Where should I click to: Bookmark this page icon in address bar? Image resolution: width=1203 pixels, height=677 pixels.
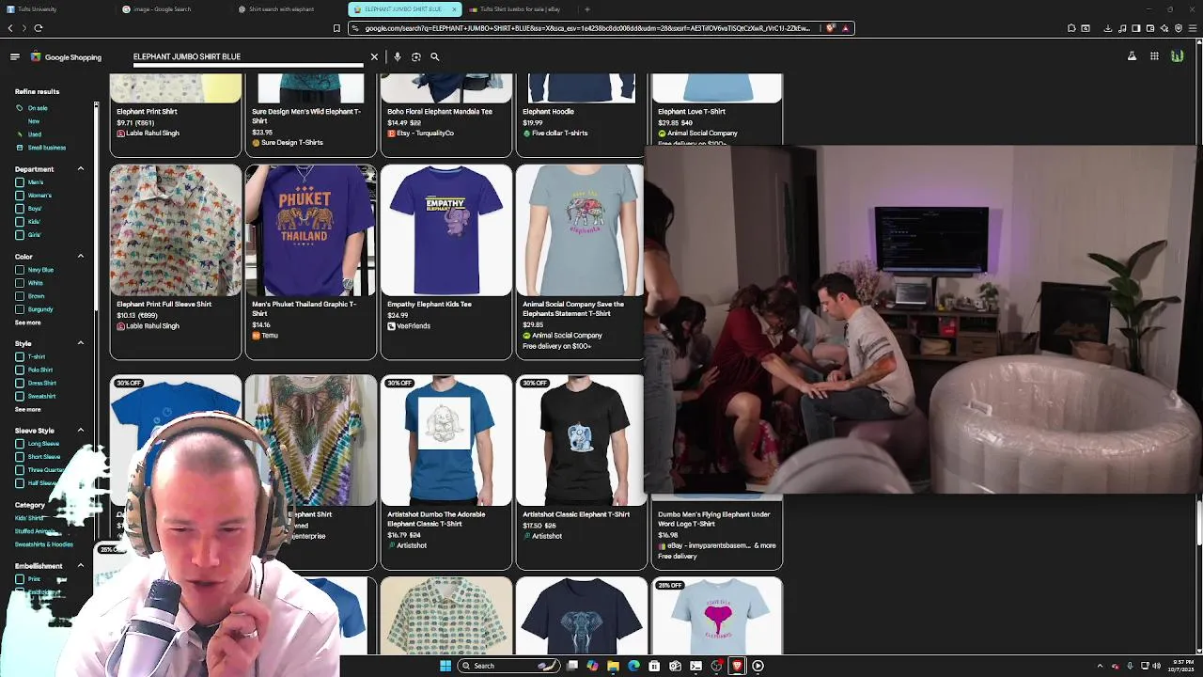click(336, 28)
